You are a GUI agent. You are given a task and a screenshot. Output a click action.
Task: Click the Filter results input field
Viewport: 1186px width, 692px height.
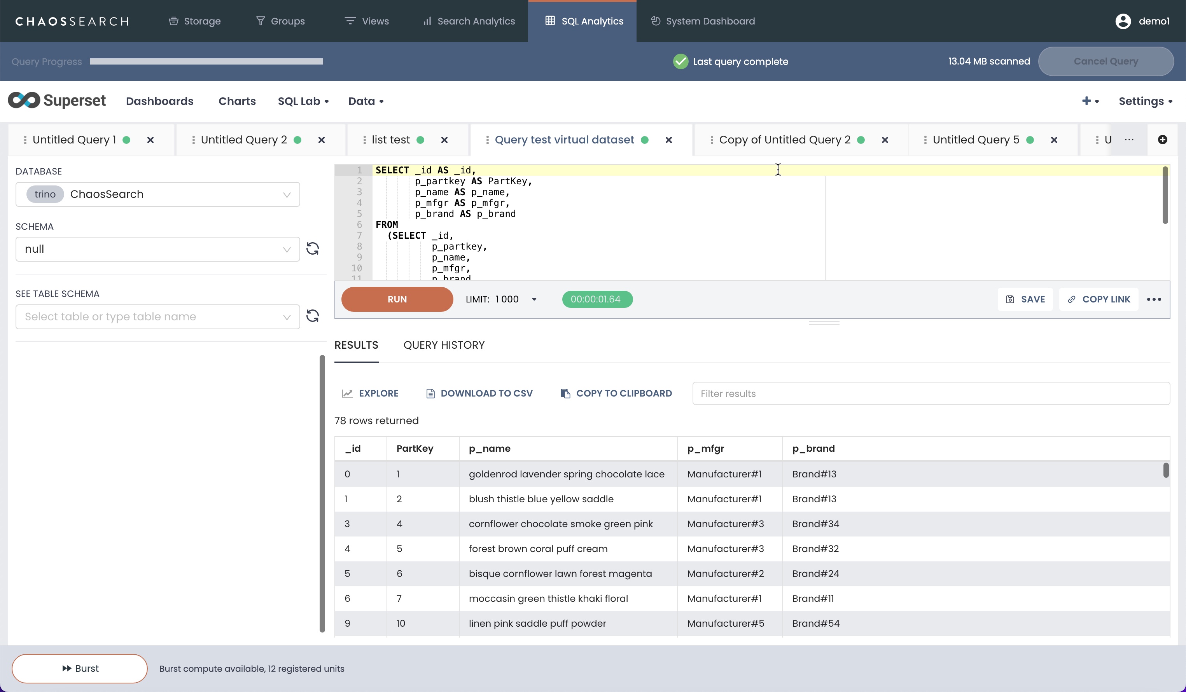click(x=931, y=393)
